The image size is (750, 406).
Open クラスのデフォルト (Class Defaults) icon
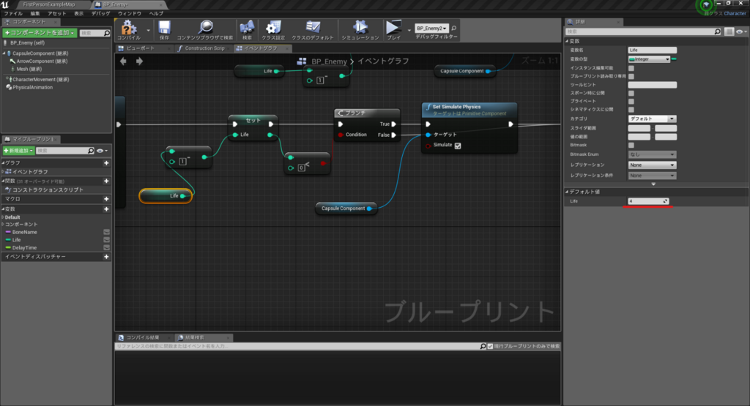tap(313, 27)
